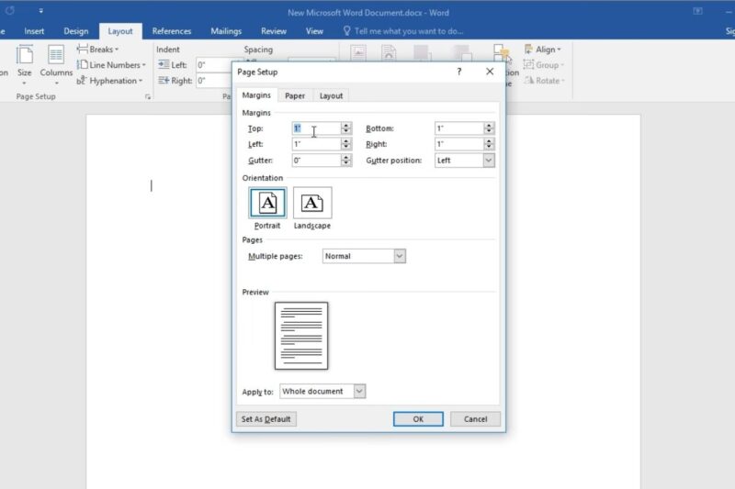Expand the Multiple pages dropdown
735x489 pixels.
point(399,256)
